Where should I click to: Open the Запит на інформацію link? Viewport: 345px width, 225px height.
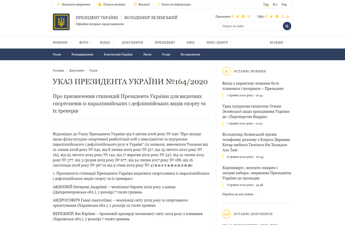click(176, 5)
